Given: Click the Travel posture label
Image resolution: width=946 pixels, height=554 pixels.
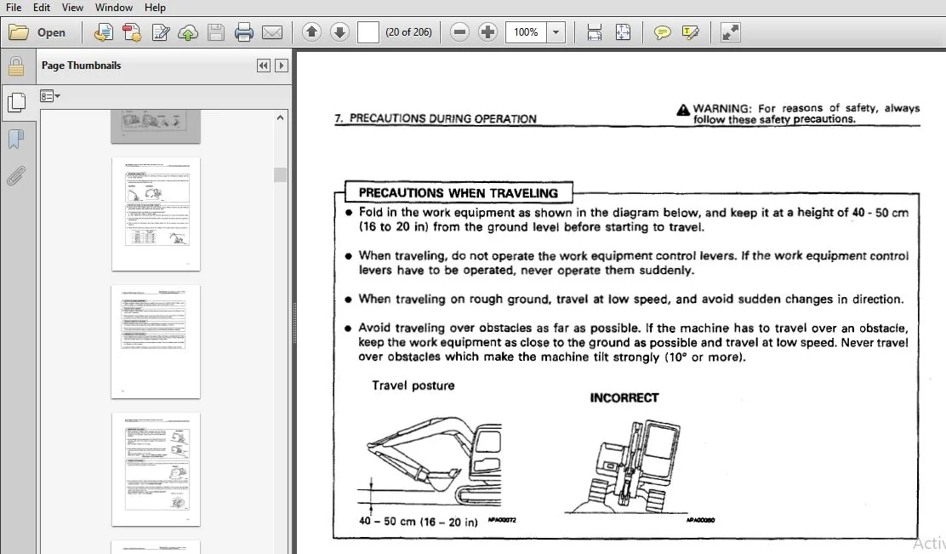Looking at the screenshot, I should click(x=413, y=386).
